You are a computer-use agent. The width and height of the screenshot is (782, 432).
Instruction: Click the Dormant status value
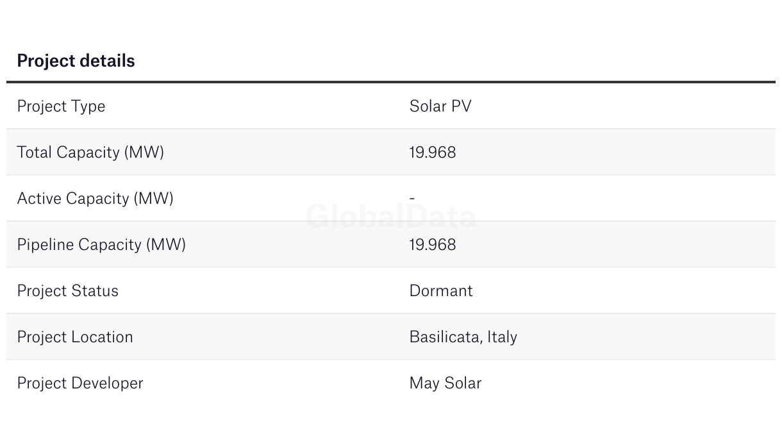click(x=441, y=291)
